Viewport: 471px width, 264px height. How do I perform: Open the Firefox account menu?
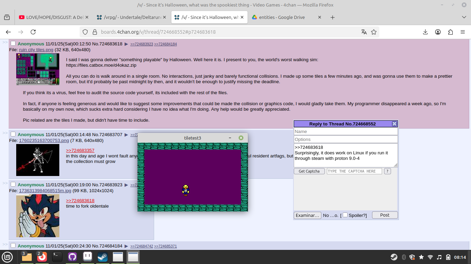click(438, 32)
